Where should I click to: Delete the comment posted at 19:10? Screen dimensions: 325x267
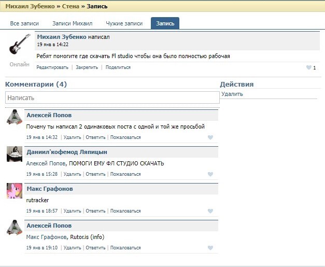point(72,248)
